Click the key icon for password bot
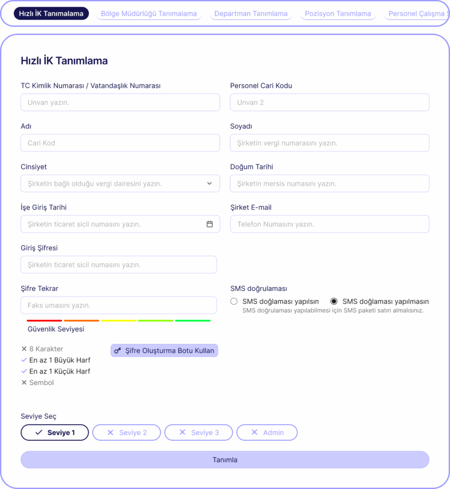 tap(118, 351)
